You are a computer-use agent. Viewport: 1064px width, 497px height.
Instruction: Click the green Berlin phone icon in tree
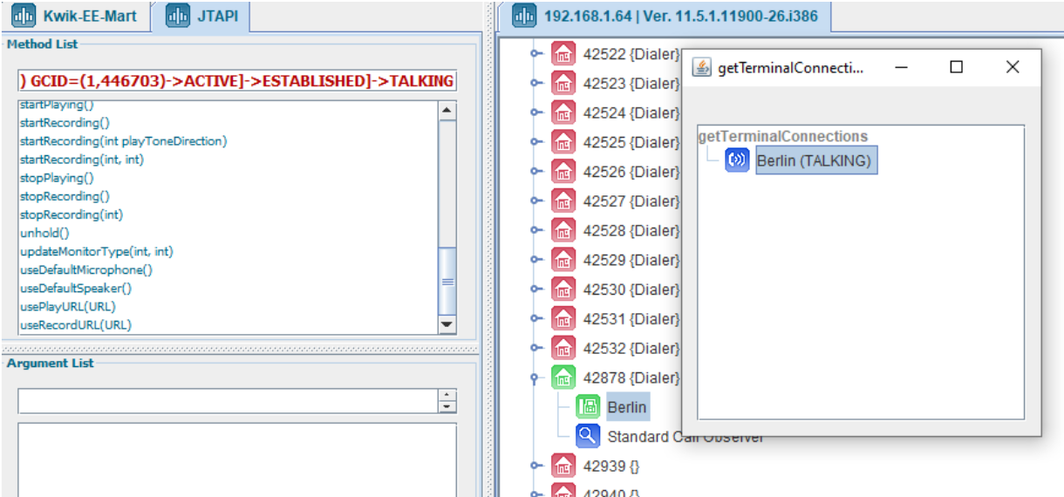(588, 407)
